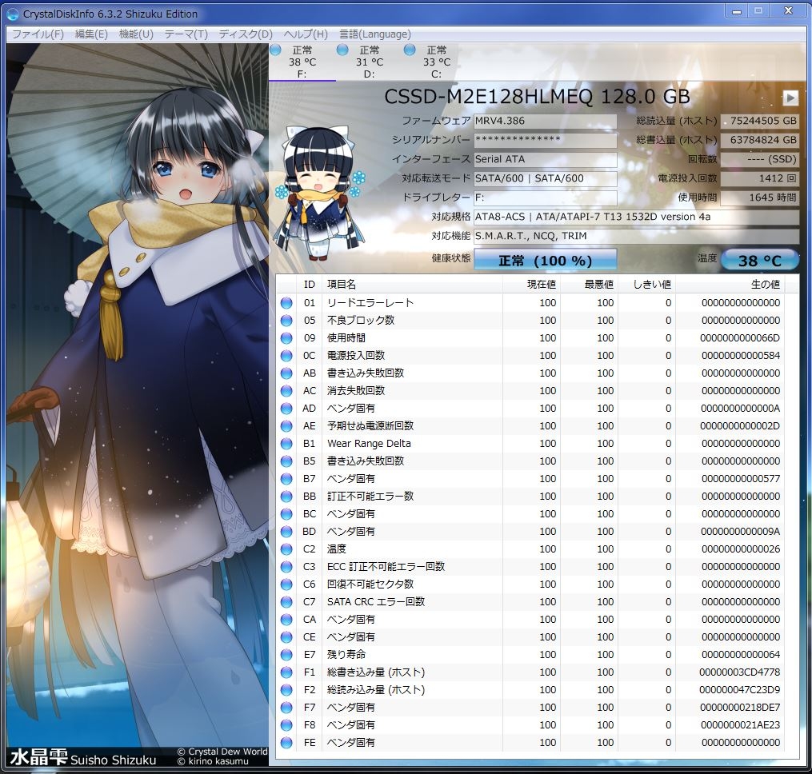Click the power-on count 1412 回 field
This screenshot has width=812, height=774.
pyautogui.click(x=760, y=178)
